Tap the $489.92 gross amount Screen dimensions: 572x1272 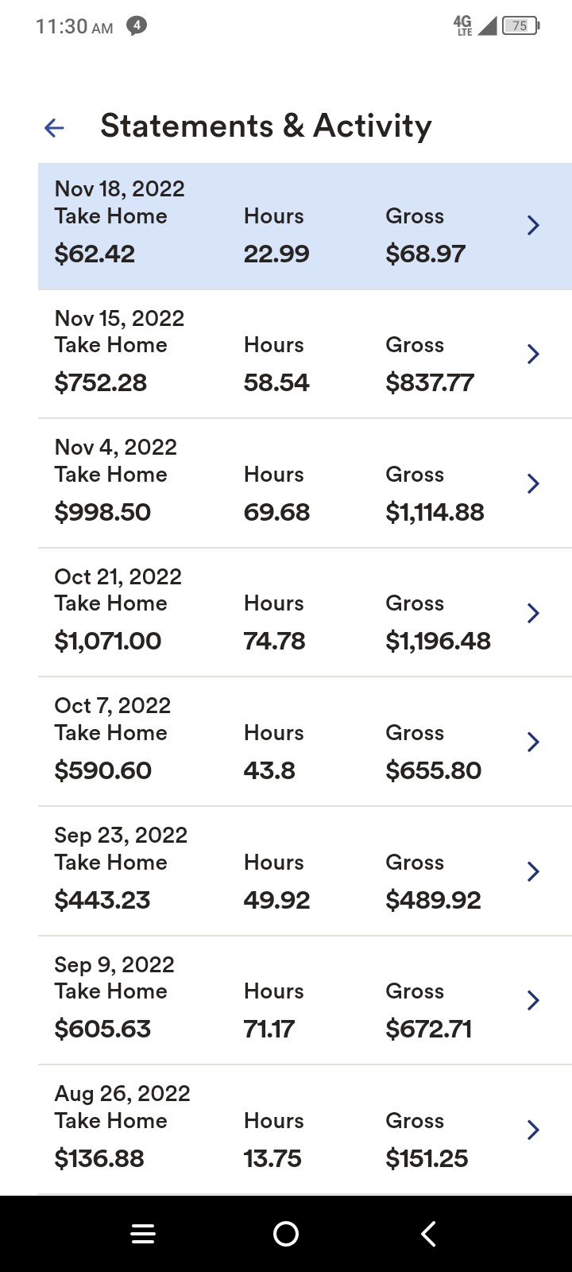(x=433, y=901)
